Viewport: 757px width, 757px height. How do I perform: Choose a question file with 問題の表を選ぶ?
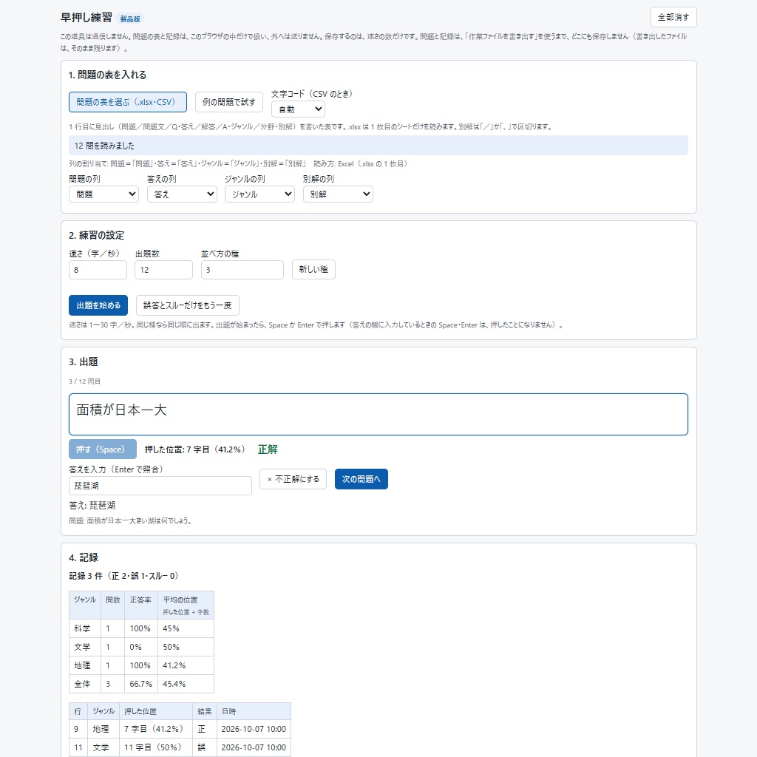(127, 102)
